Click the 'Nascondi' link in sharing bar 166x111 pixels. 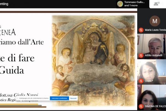pyautogui.click(x=73, y=98)
